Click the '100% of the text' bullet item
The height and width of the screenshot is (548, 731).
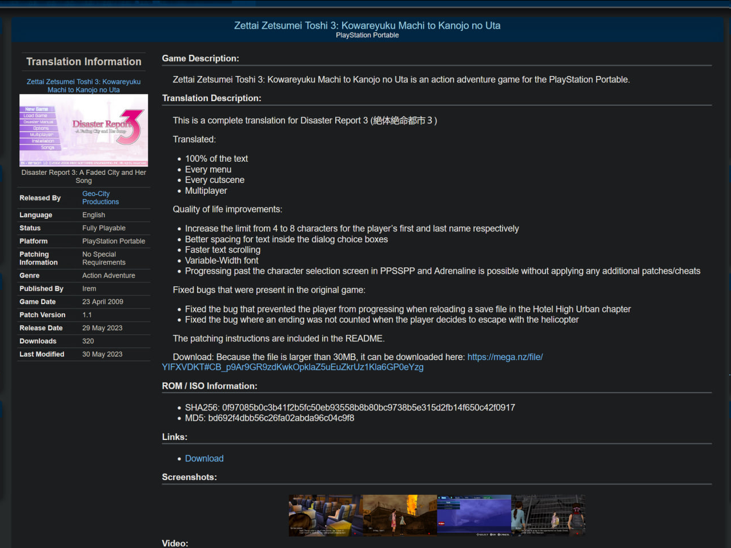click(216, 159)
